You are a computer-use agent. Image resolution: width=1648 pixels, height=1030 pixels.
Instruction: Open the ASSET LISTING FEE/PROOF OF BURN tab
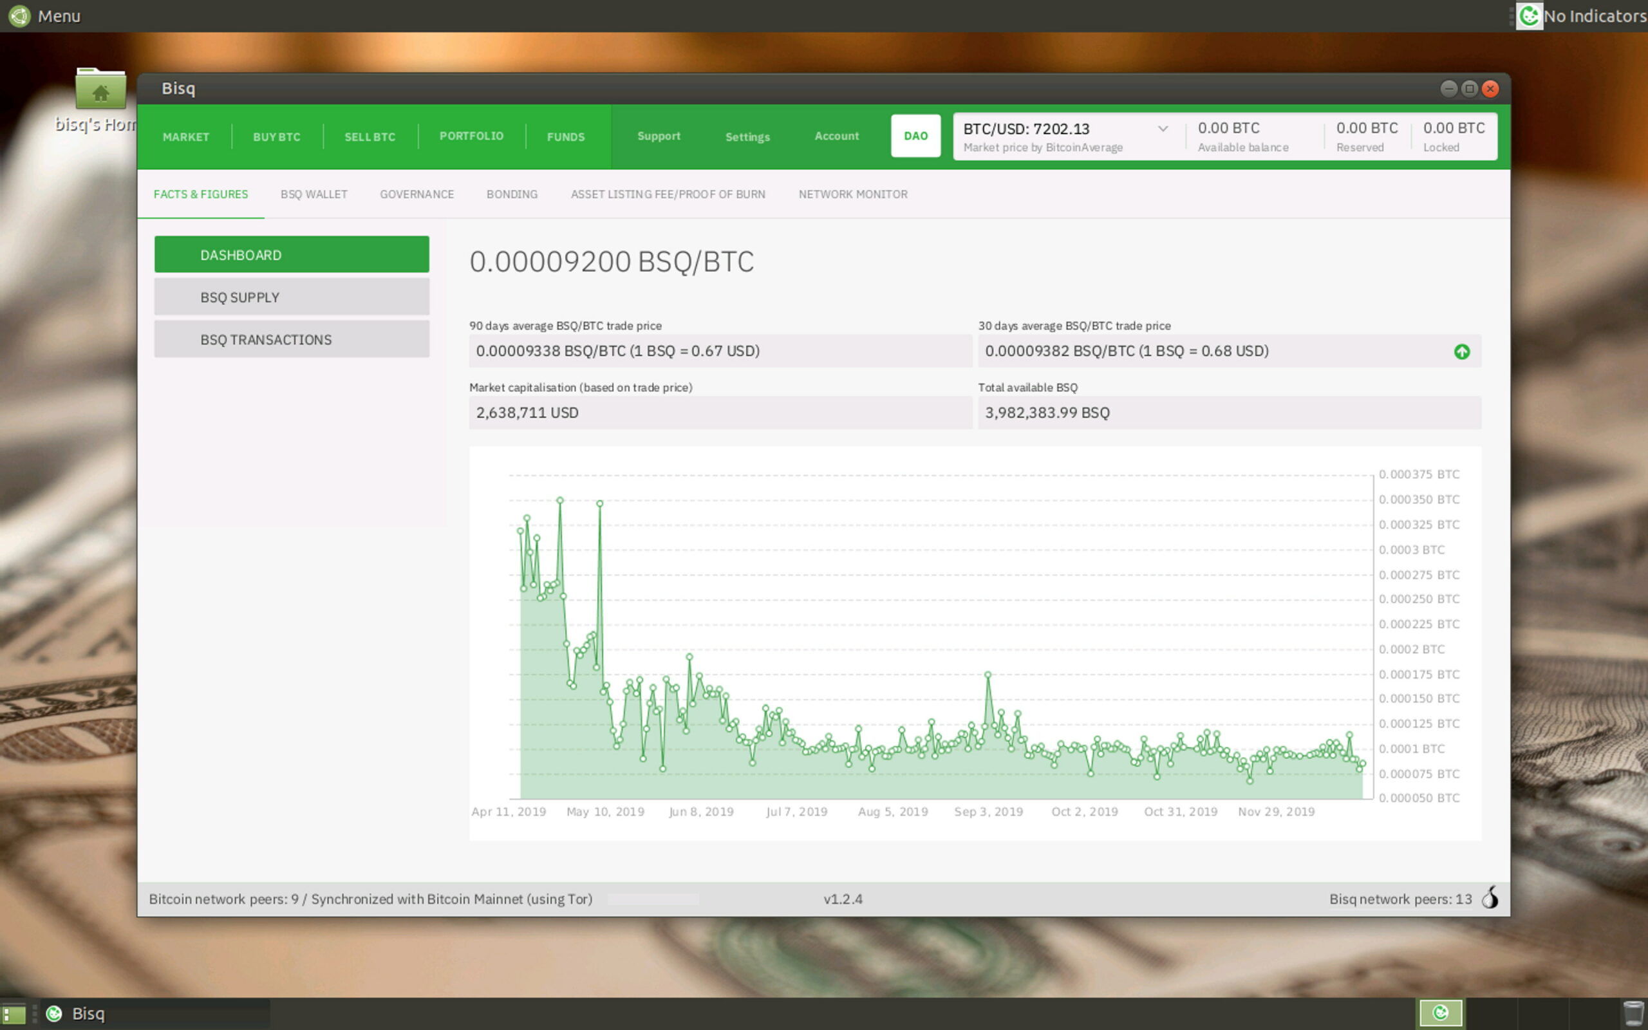tap(668, 194)
